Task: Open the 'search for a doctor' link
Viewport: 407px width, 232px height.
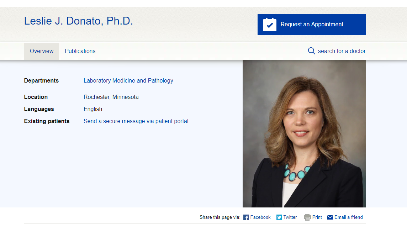Action: click(x=342, y=51)
